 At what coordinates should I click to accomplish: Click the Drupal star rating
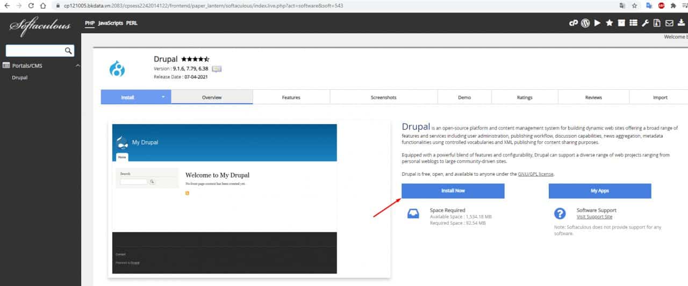click(x=195, y=59)
